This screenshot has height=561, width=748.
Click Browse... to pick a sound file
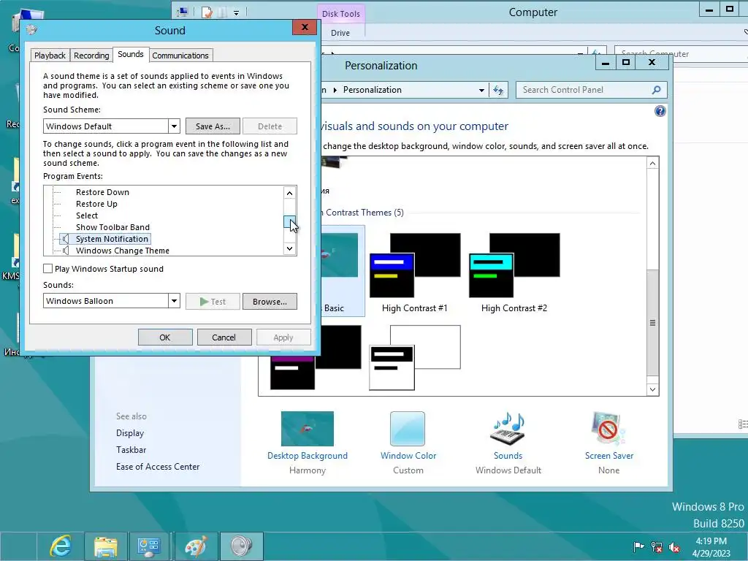(x=270, y=302)
